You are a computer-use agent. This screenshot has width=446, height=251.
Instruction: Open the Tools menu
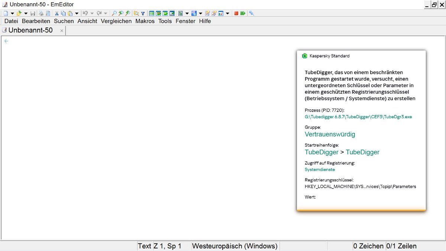tap(165, 21)
